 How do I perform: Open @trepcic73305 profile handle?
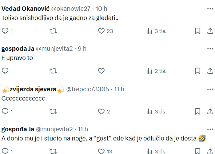tap(87, 89)
